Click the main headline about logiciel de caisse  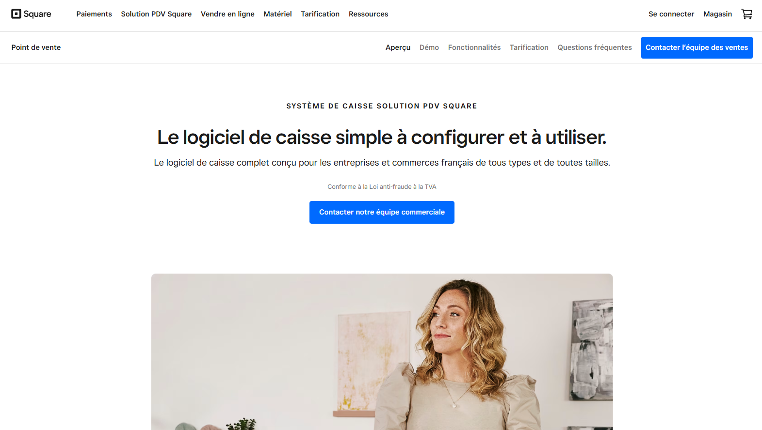[382, 138]
